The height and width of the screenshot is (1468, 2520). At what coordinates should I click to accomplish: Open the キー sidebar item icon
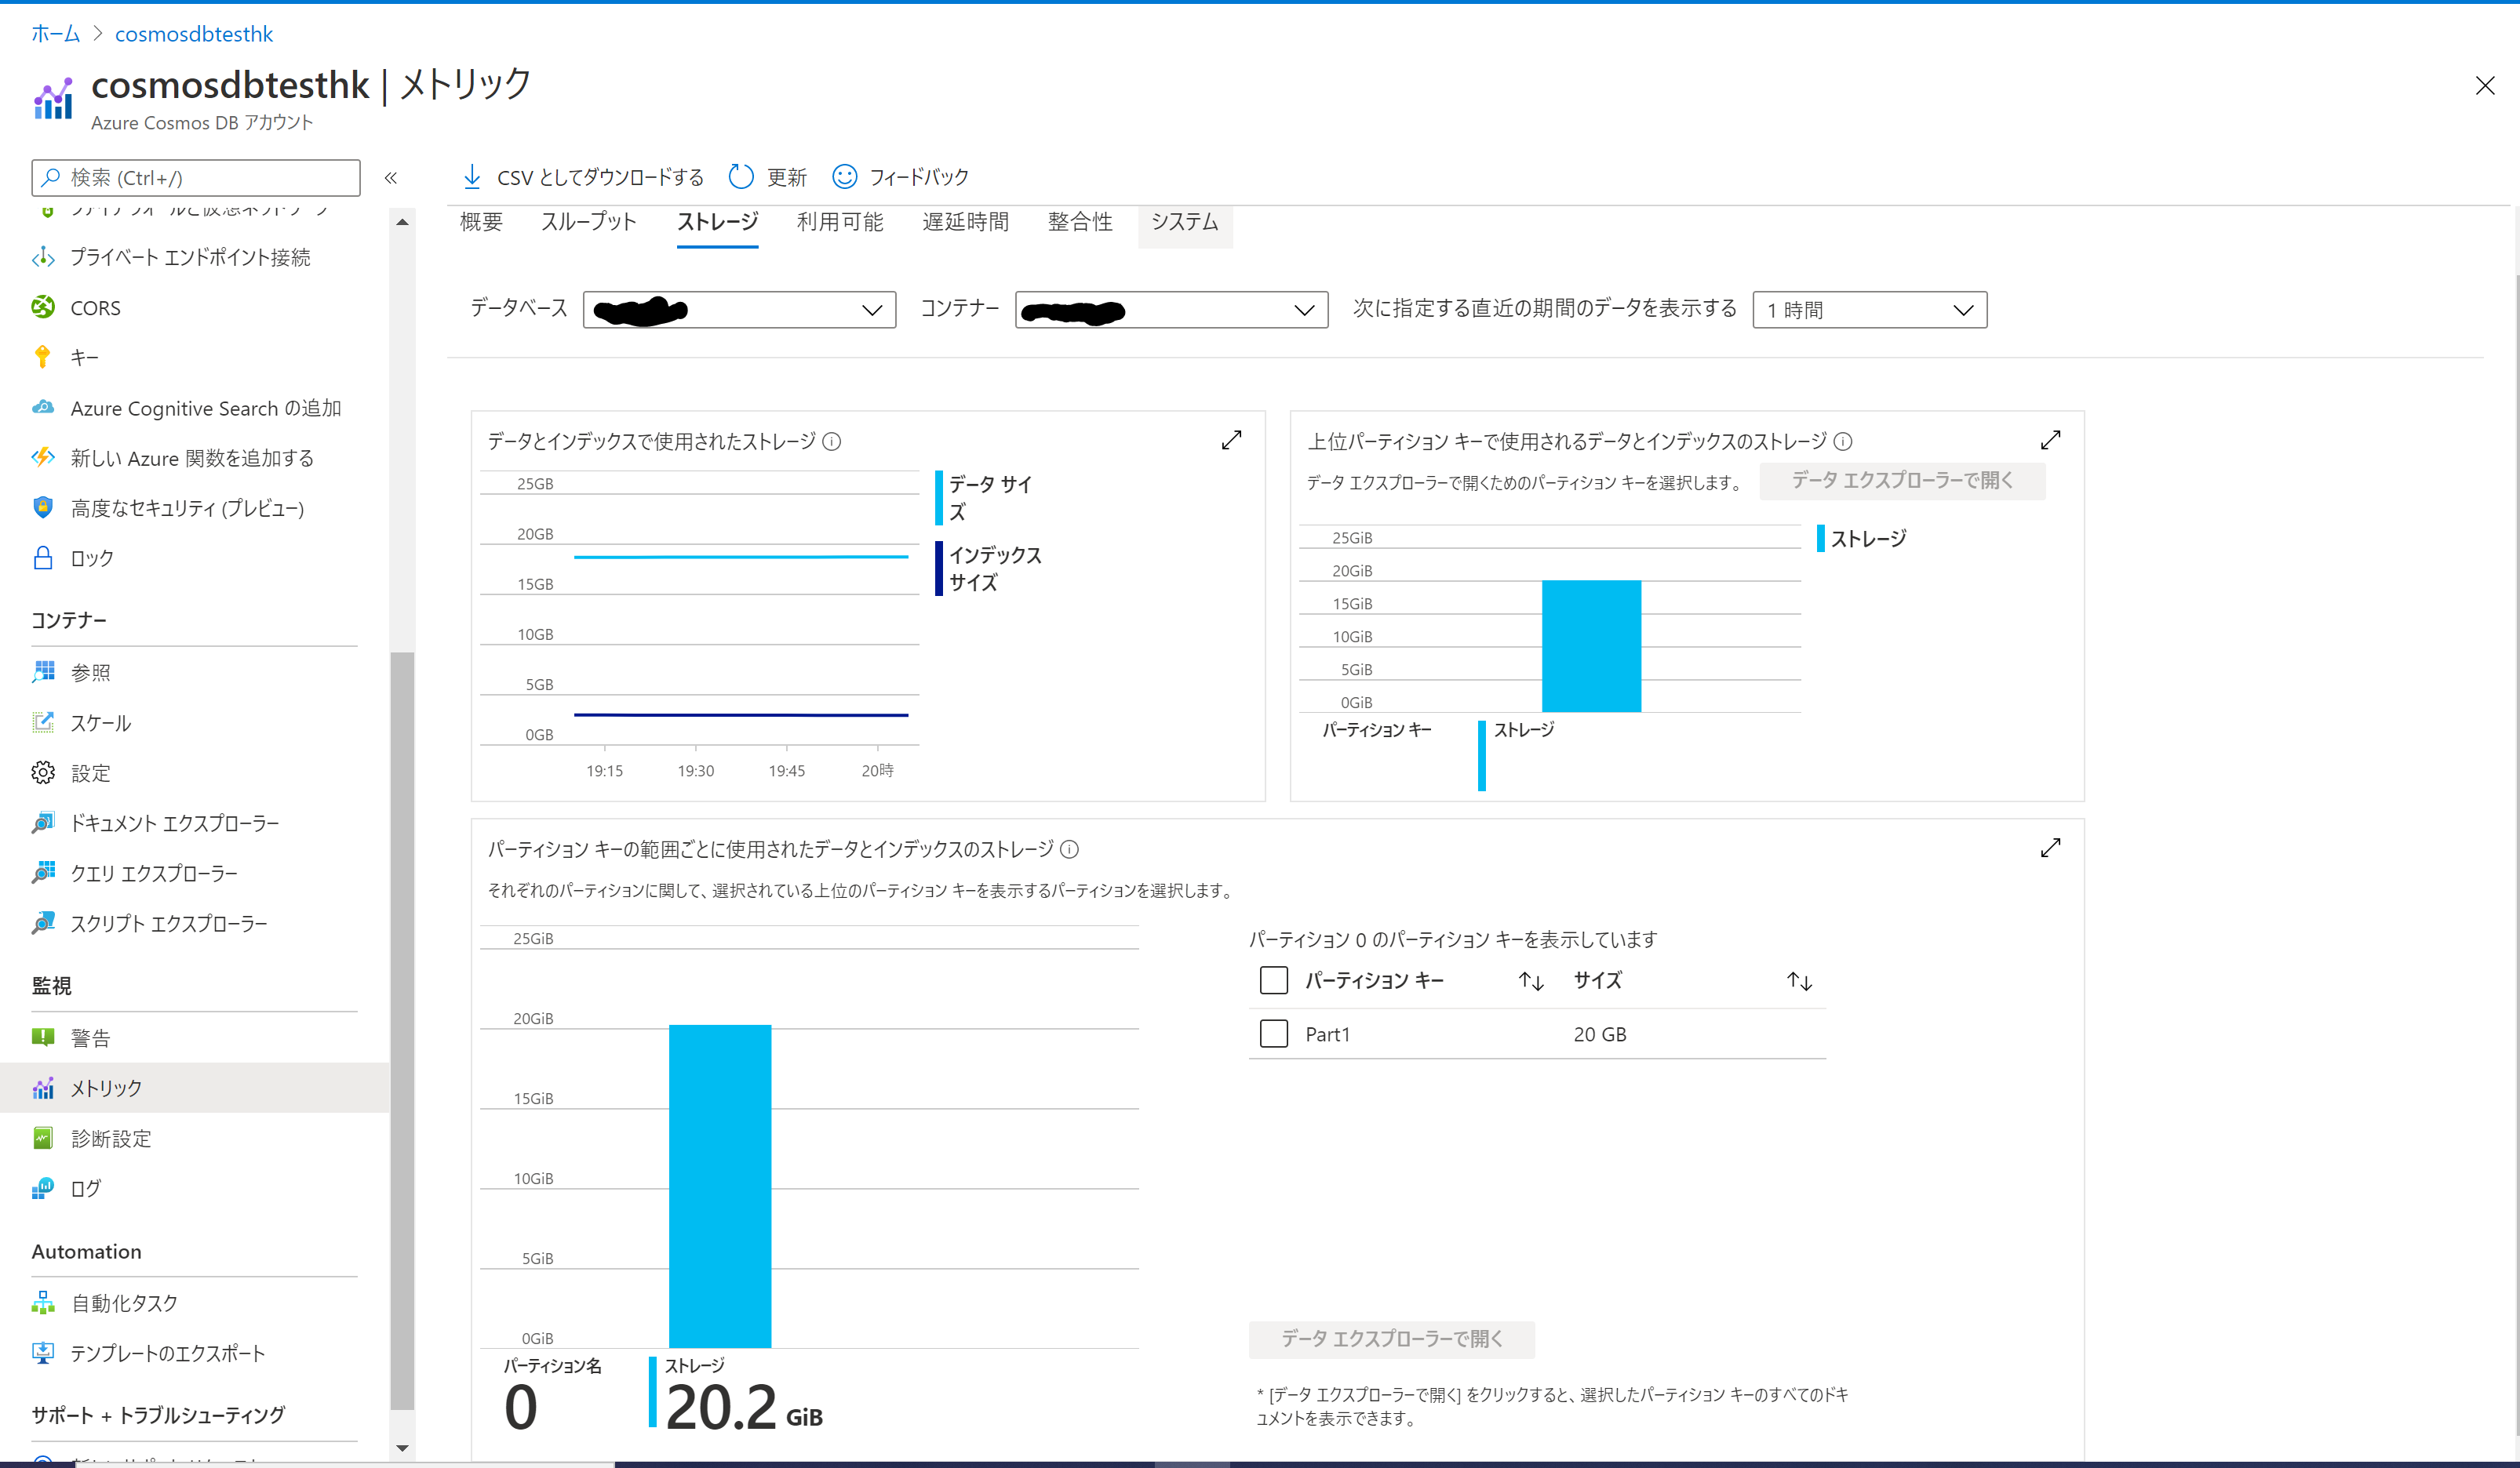click(43, 357)
